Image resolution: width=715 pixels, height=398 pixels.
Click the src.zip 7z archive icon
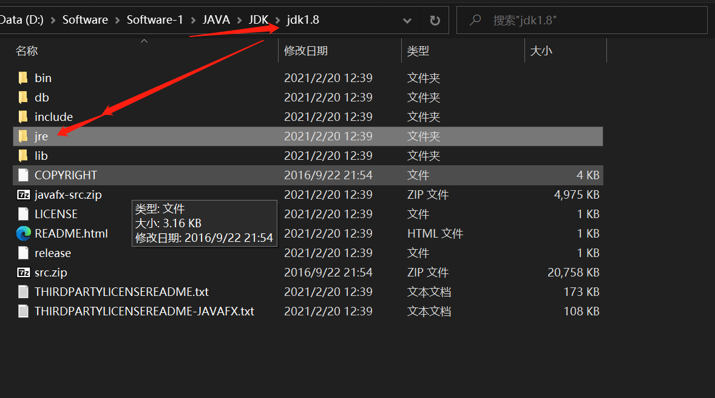(23, 272)
